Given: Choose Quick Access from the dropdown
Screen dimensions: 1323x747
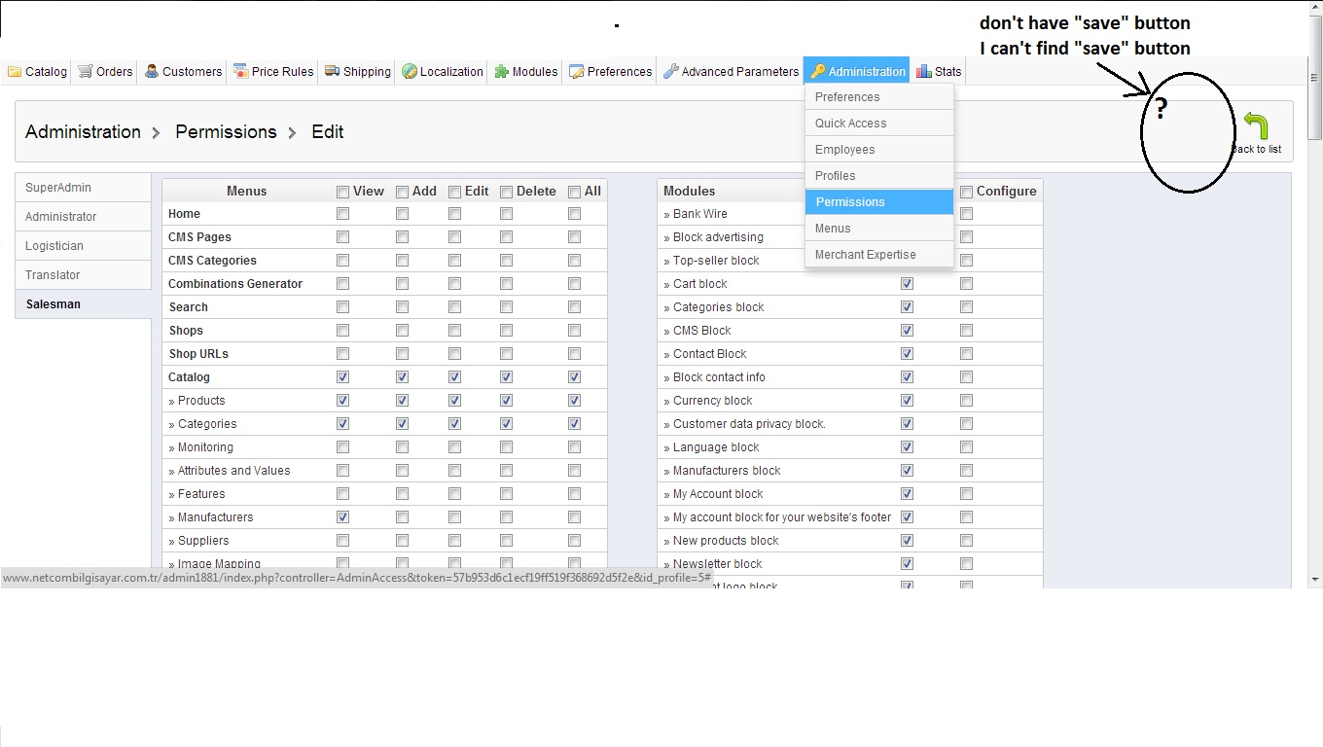Looking at the screenshot, I should tap(879, 124).
